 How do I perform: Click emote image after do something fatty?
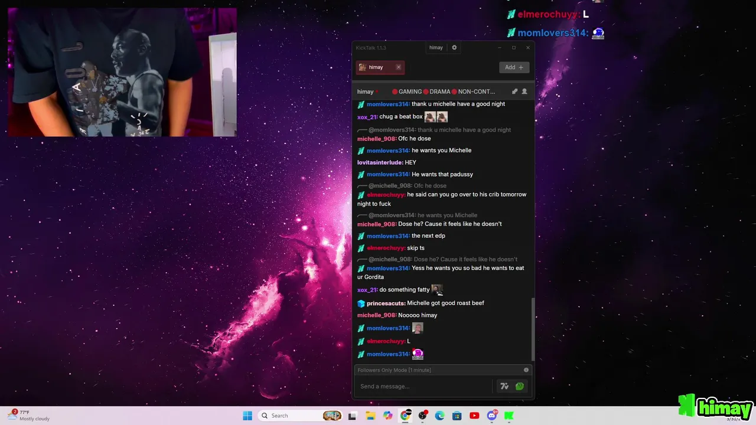437,289
